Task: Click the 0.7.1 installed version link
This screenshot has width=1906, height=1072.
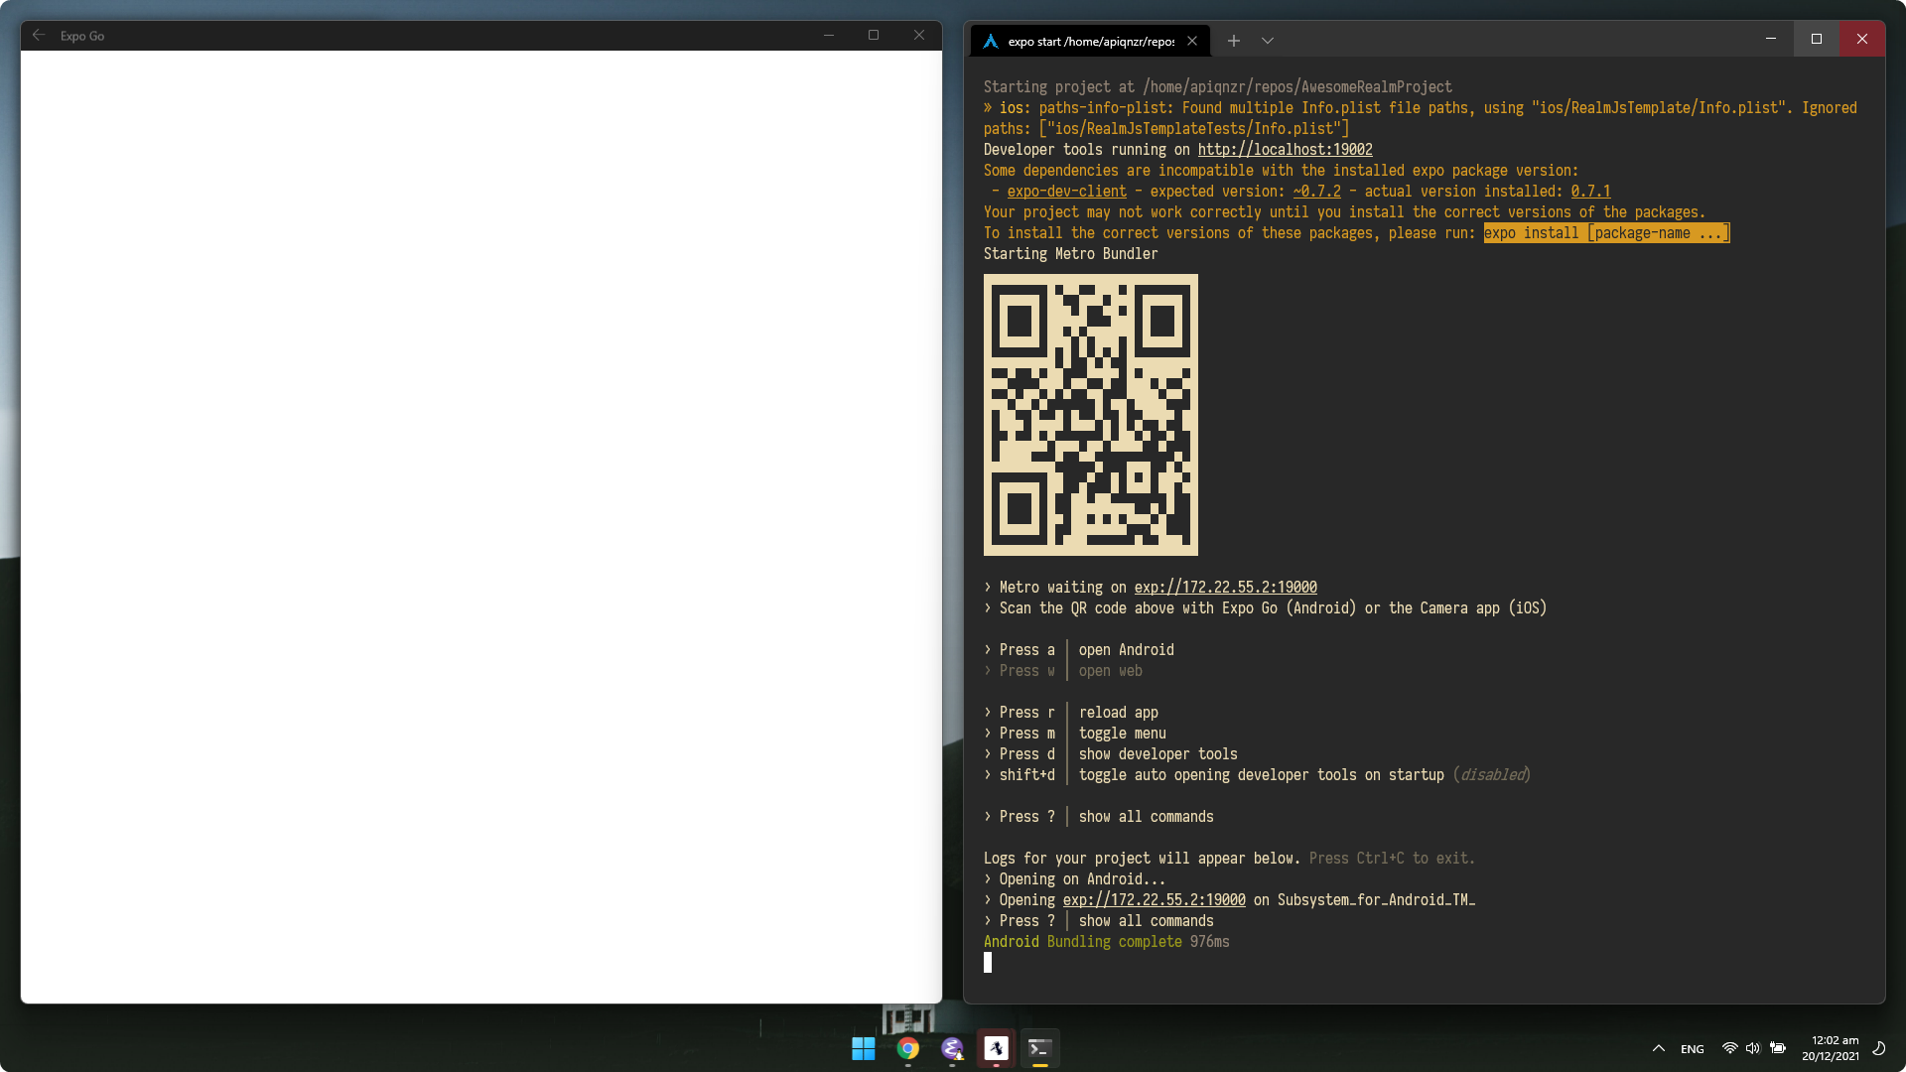Action: click(x=1590, y=192)
